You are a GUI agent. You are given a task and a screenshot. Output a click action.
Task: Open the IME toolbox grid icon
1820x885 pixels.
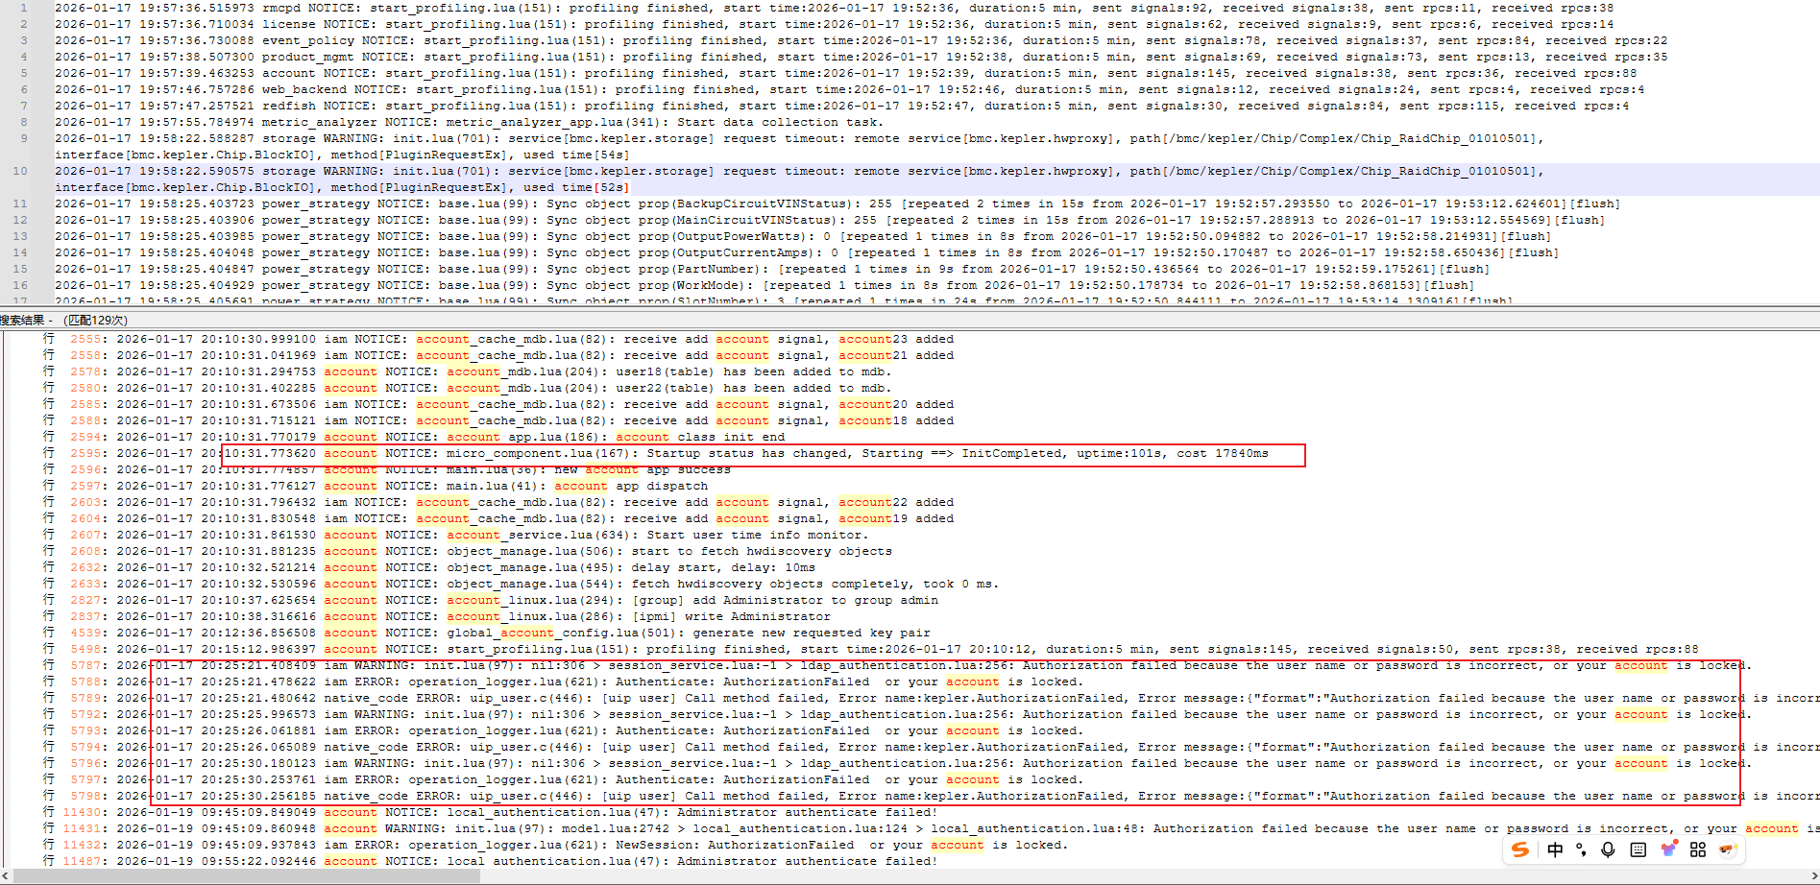point(1698,849)
